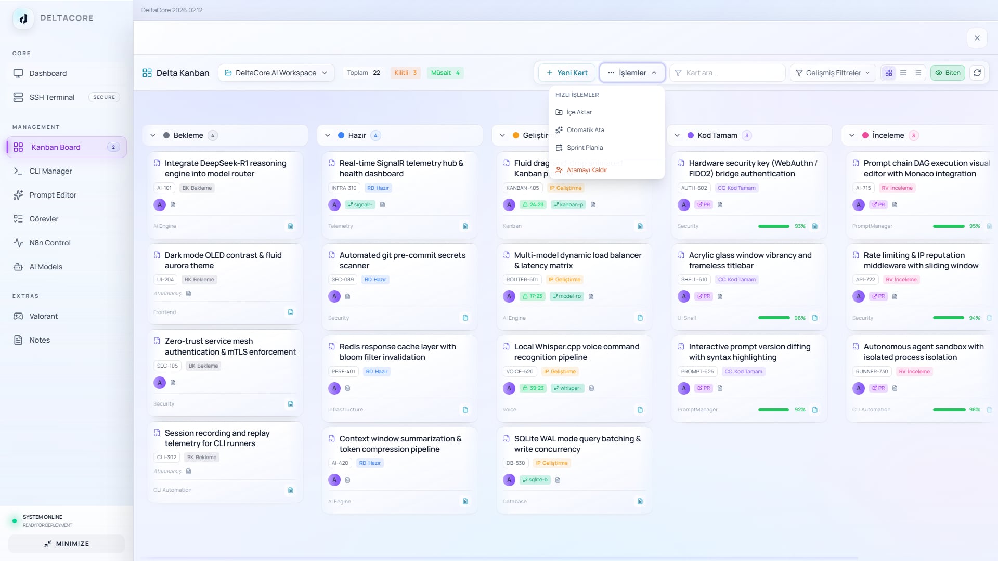Screen dimensions: 998x561
Task: Switch to list view layout
Action: (x=903, y=73)
